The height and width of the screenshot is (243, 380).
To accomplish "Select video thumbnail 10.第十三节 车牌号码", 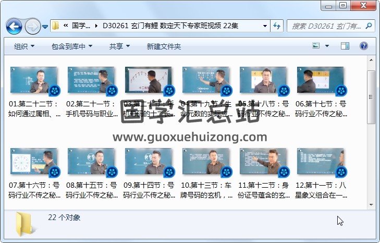I will 207,162.
